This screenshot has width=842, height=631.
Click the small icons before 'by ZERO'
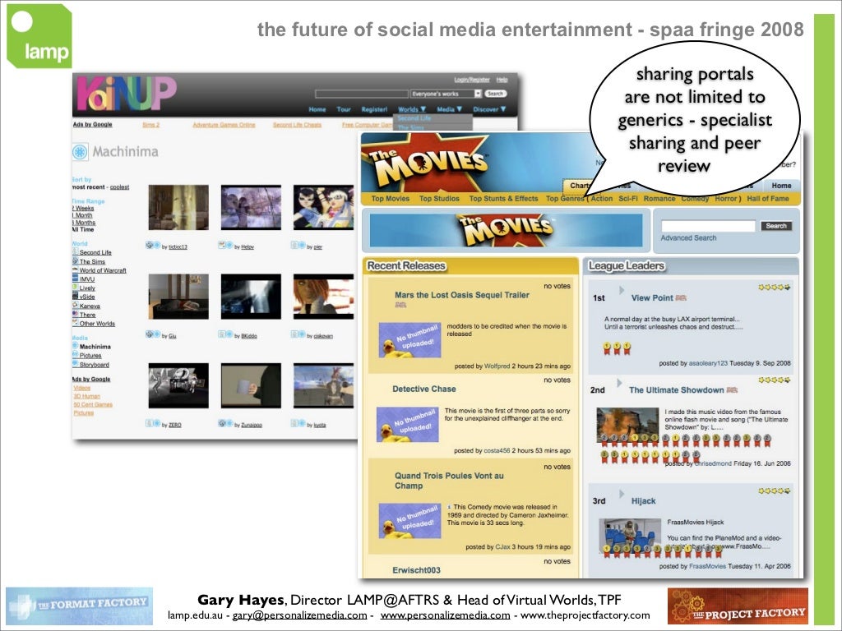click(152, 423)
